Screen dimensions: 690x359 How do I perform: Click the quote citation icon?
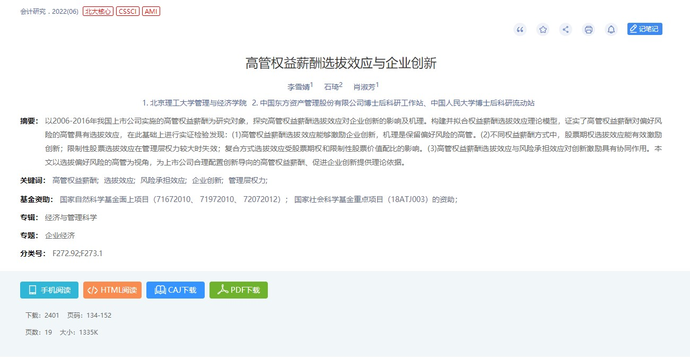(x=520, y=30)
